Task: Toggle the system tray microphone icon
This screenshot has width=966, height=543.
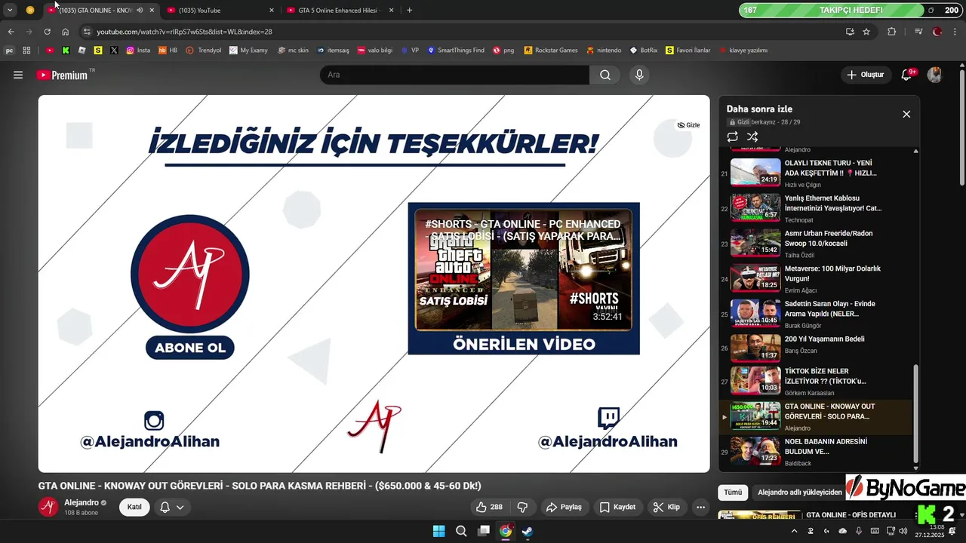Action: [859, 531]
